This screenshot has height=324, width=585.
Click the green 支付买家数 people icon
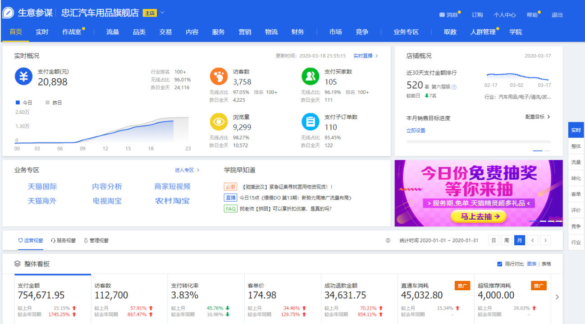pyautogui.click(x=310, y=76)
